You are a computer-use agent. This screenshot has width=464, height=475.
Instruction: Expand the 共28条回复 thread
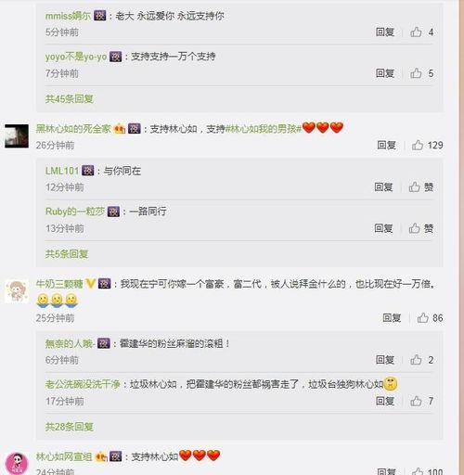coord(70,427)
